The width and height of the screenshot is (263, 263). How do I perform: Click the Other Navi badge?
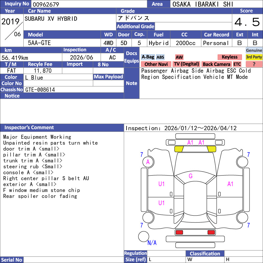pyautogui.click(x=156, y=64)
